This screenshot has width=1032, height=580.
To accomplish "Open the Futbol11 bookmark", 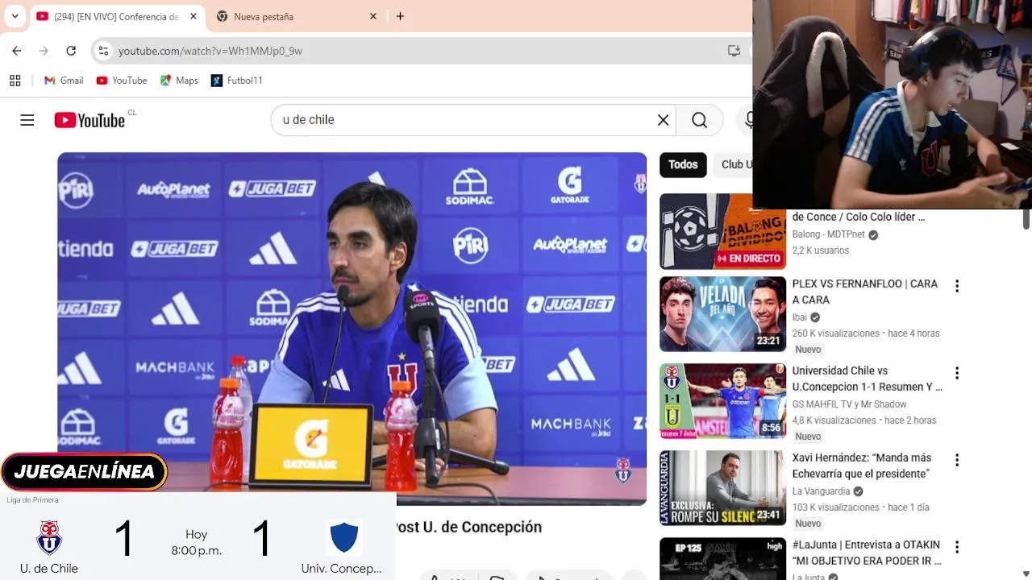I will click(236, 81).
